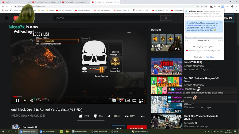
Task: Open 'session' bookmark folder
Action: pyautogui.click(x=50, y=10)
